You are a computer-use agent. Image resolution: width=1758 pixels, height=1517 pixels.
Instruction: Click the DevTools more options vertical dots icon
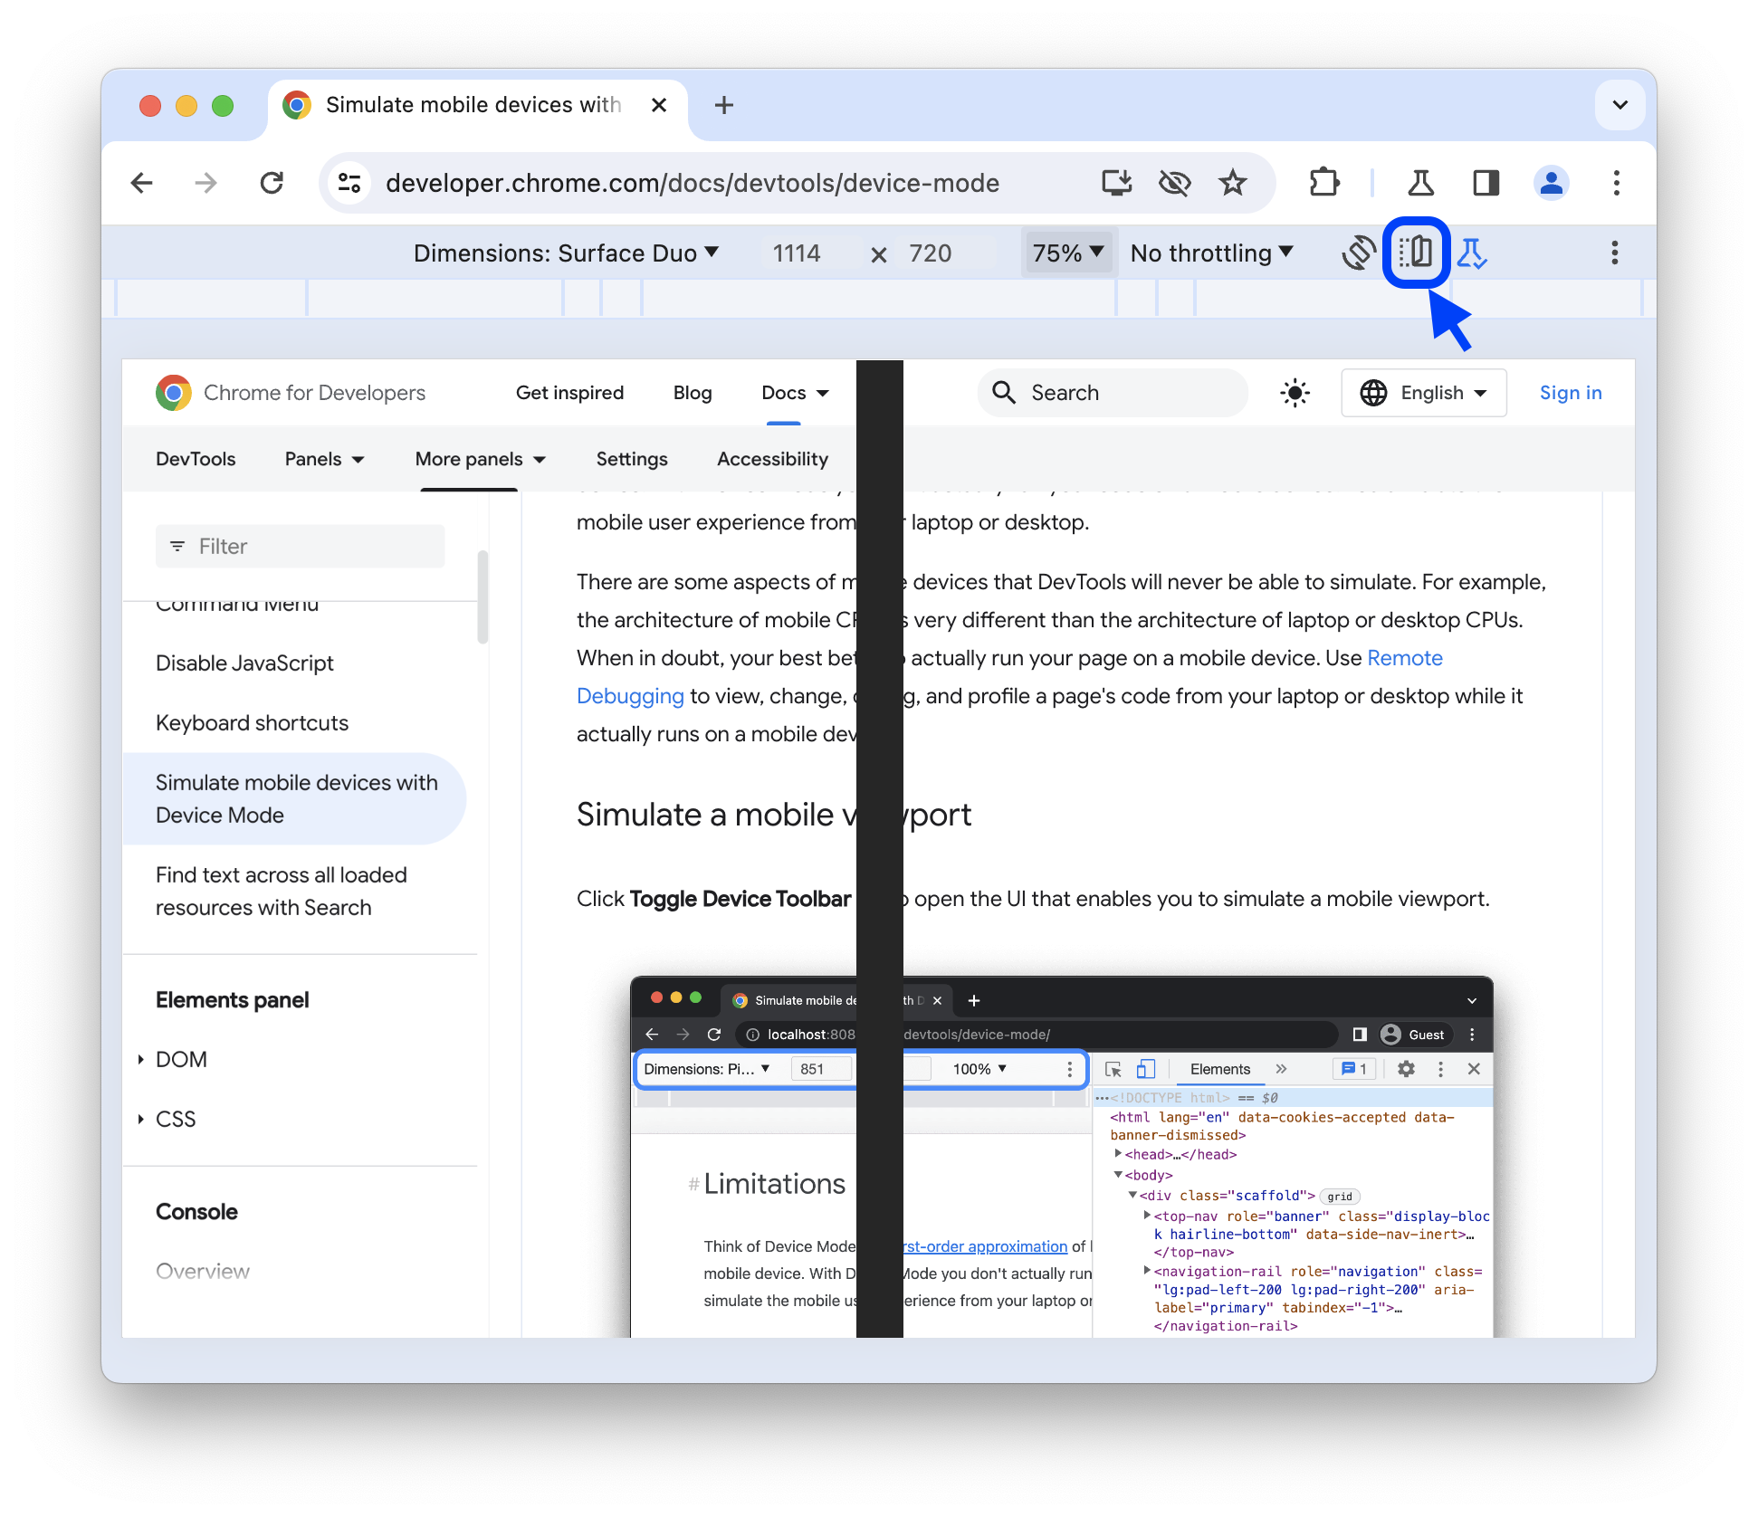point(1614,253)
